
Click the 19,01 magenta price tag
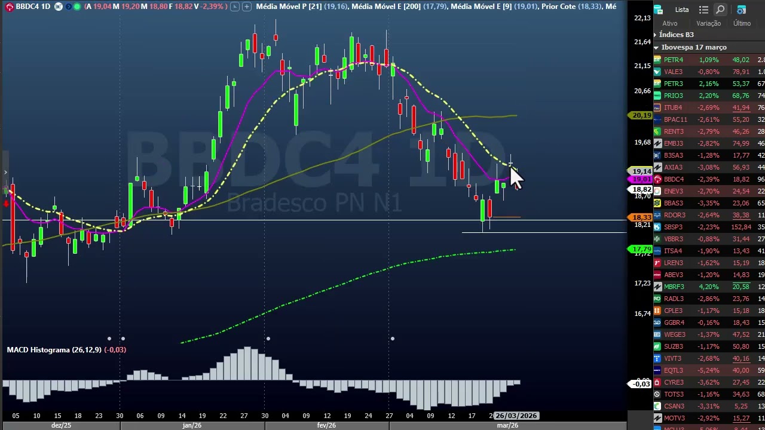coord(641,179)
